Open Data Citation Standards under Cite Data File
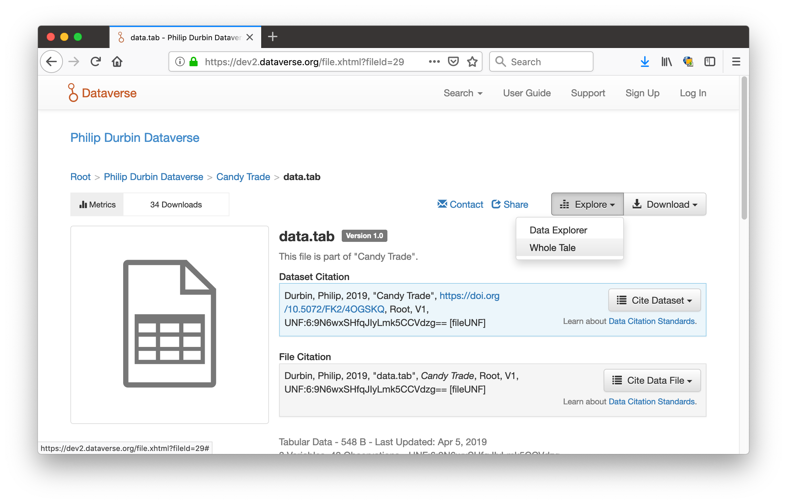Screen dimensions: 787x504 coord(652,402)
